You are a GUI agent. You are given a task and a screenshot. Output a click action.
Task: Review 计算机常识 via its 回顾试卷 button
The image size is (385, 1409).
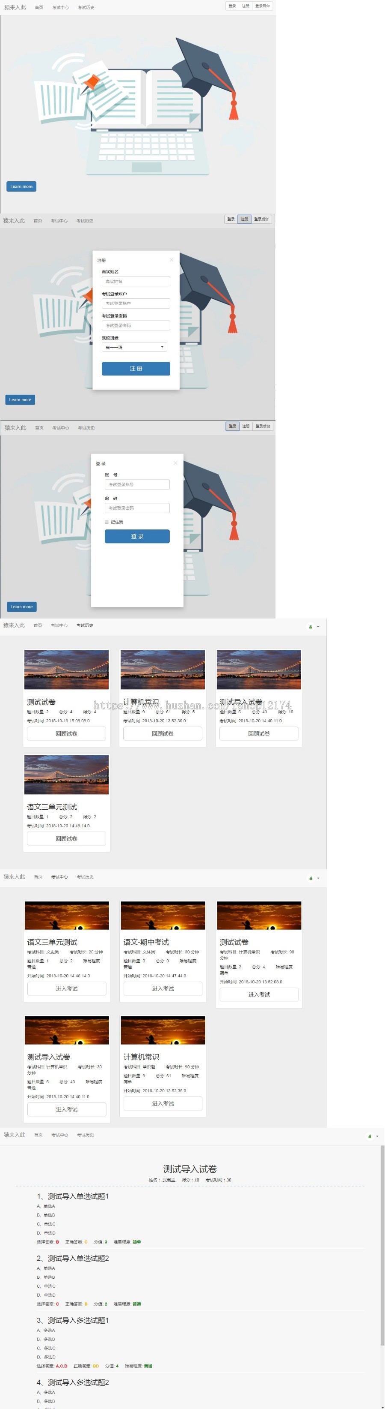pos(163,733)
